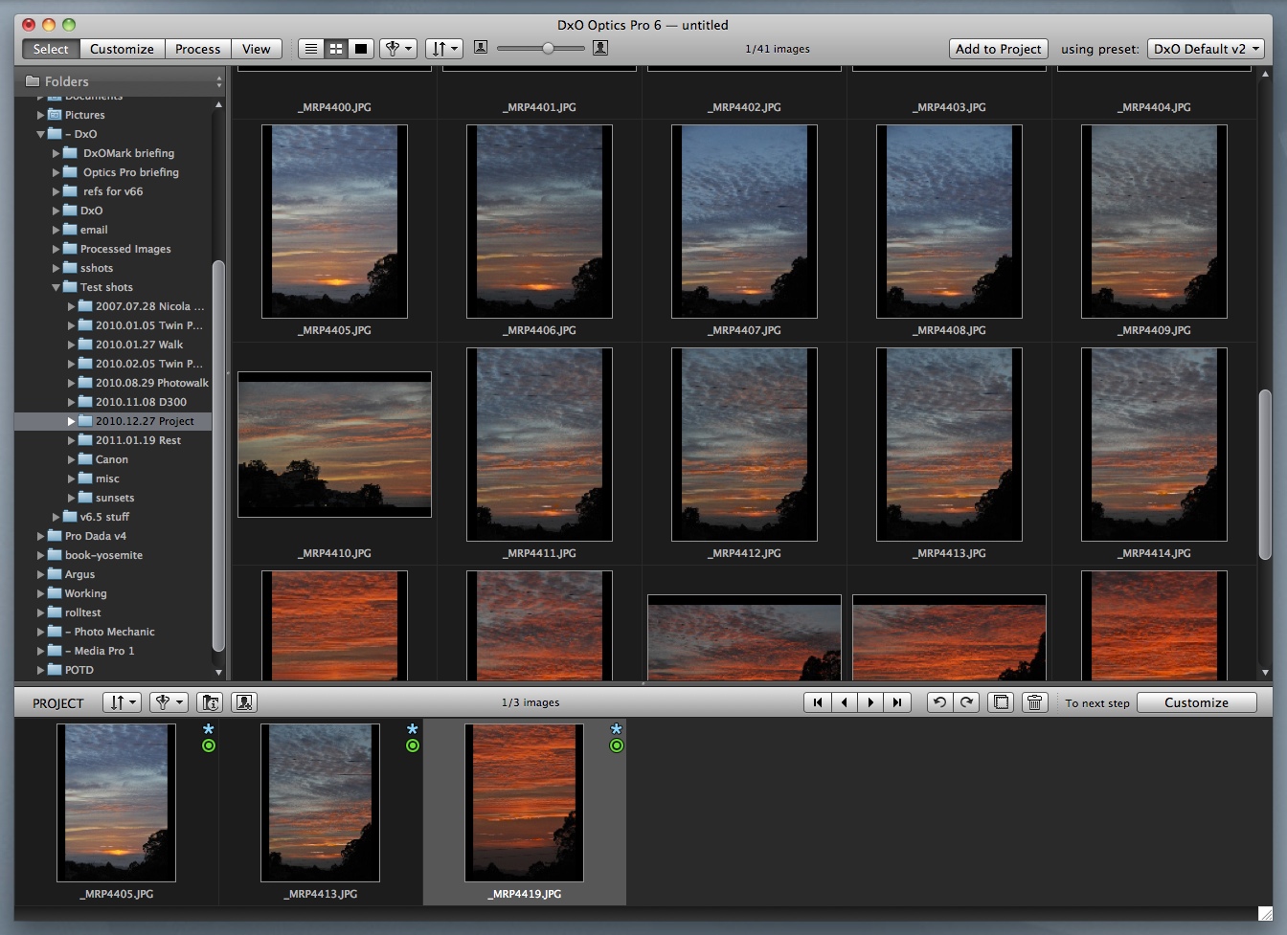
Task: Click the large thumbnail icon right of slider
Action: point(600,48)
